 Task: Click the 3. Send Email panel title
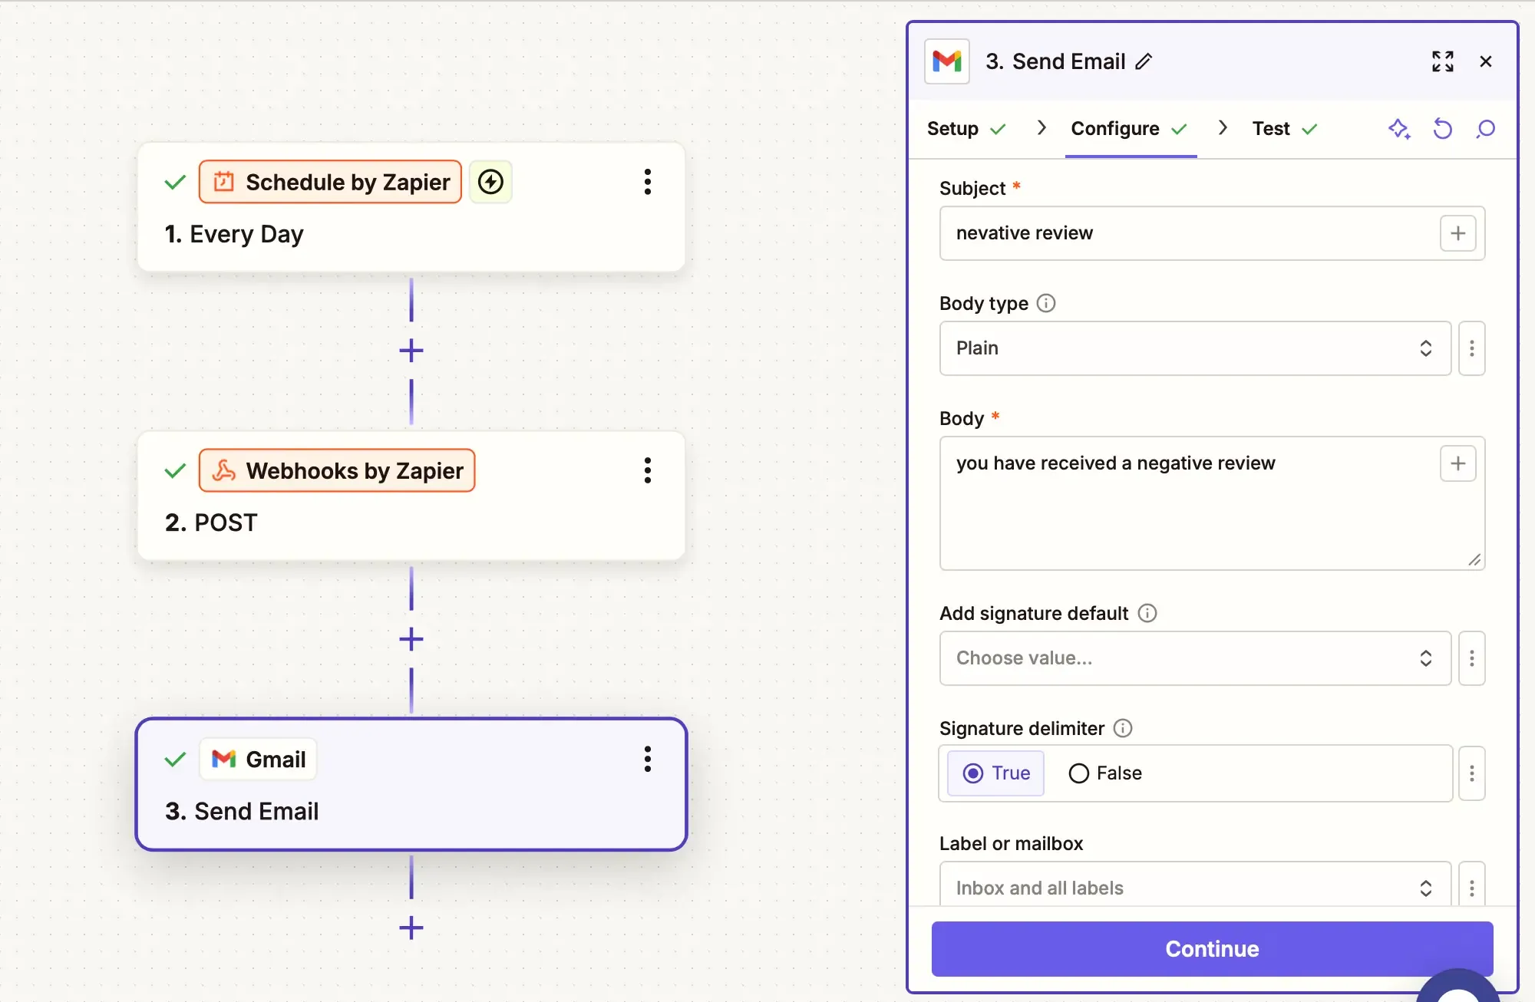click(x=1055, y=61)
